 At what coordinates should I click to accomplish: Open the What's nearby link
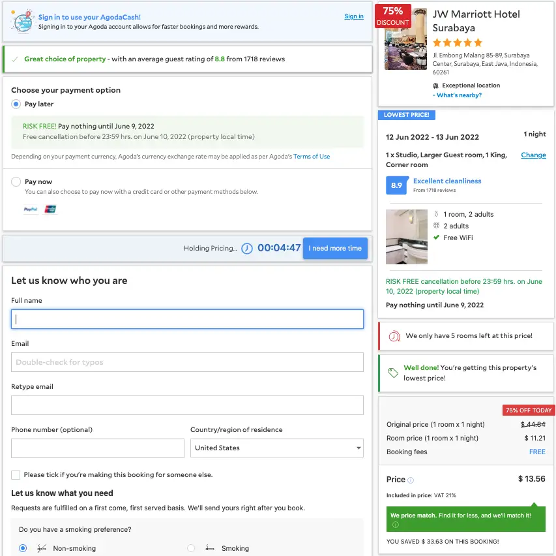tap(459, 95)
